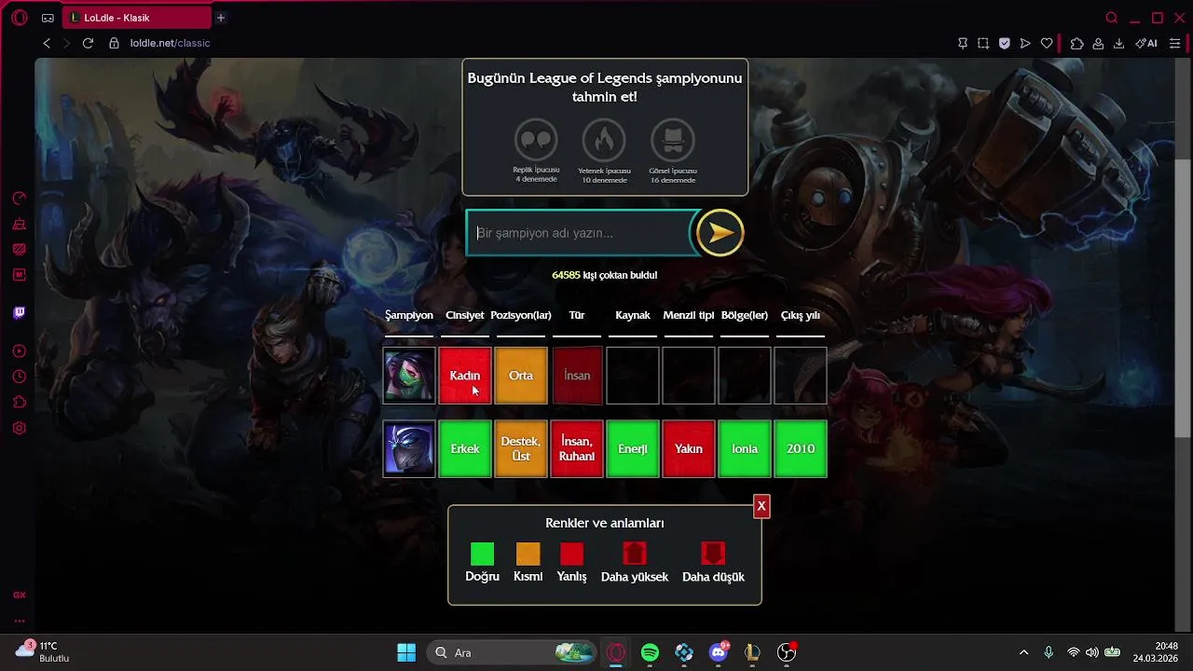Click the pin icon in address bar
The width and height of the screenshot is (1193, 671).
pos(963,43)
